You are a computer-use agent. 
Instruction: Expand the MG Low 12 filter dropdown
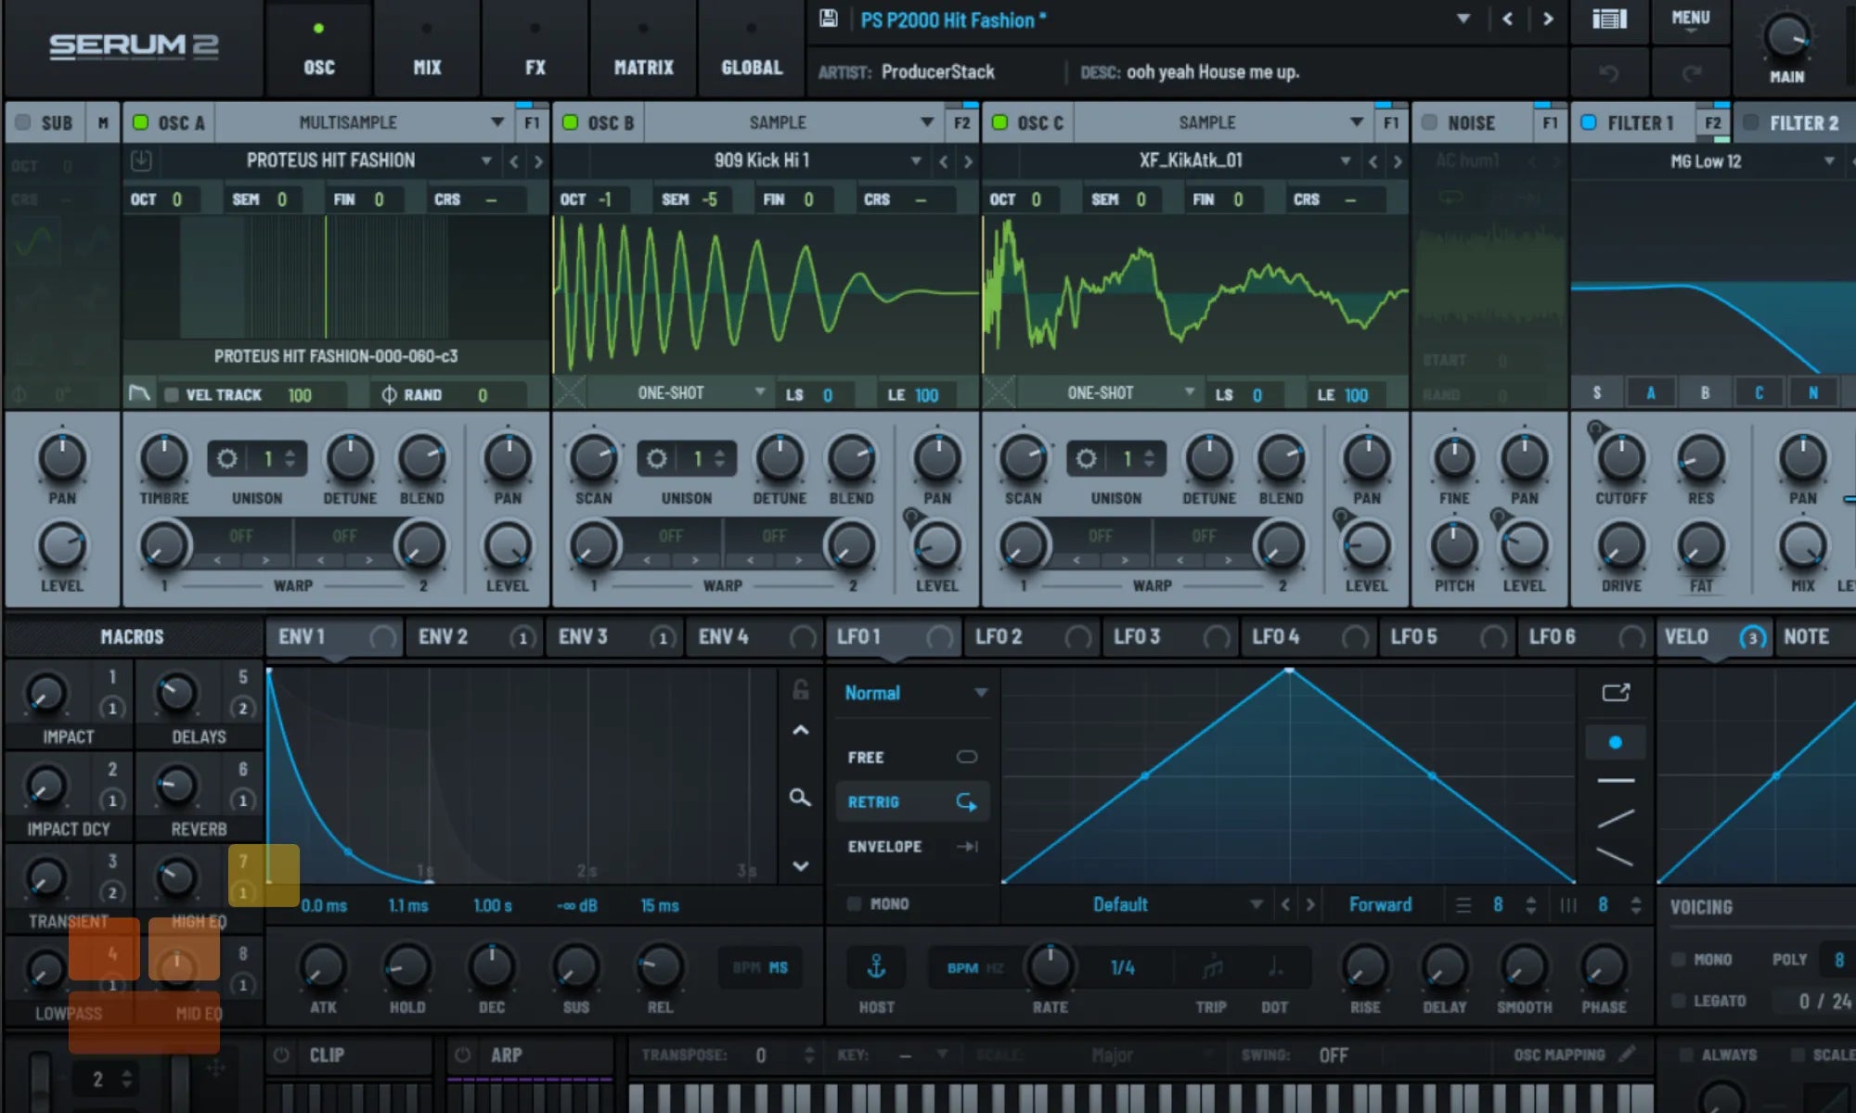pos(1828,161)
